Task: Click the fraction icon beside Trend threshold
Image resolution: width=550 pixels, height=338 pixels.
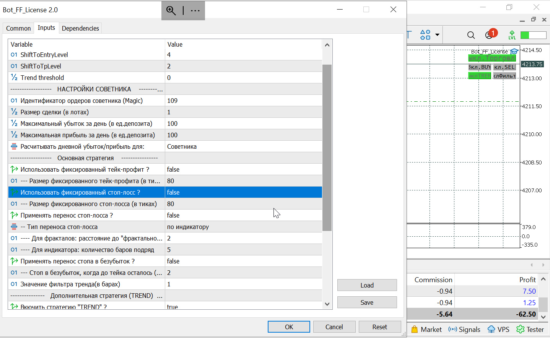Action: 14,78
